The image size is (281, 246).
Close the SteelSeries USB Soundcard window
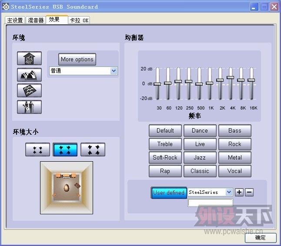[x=274, y=7]
